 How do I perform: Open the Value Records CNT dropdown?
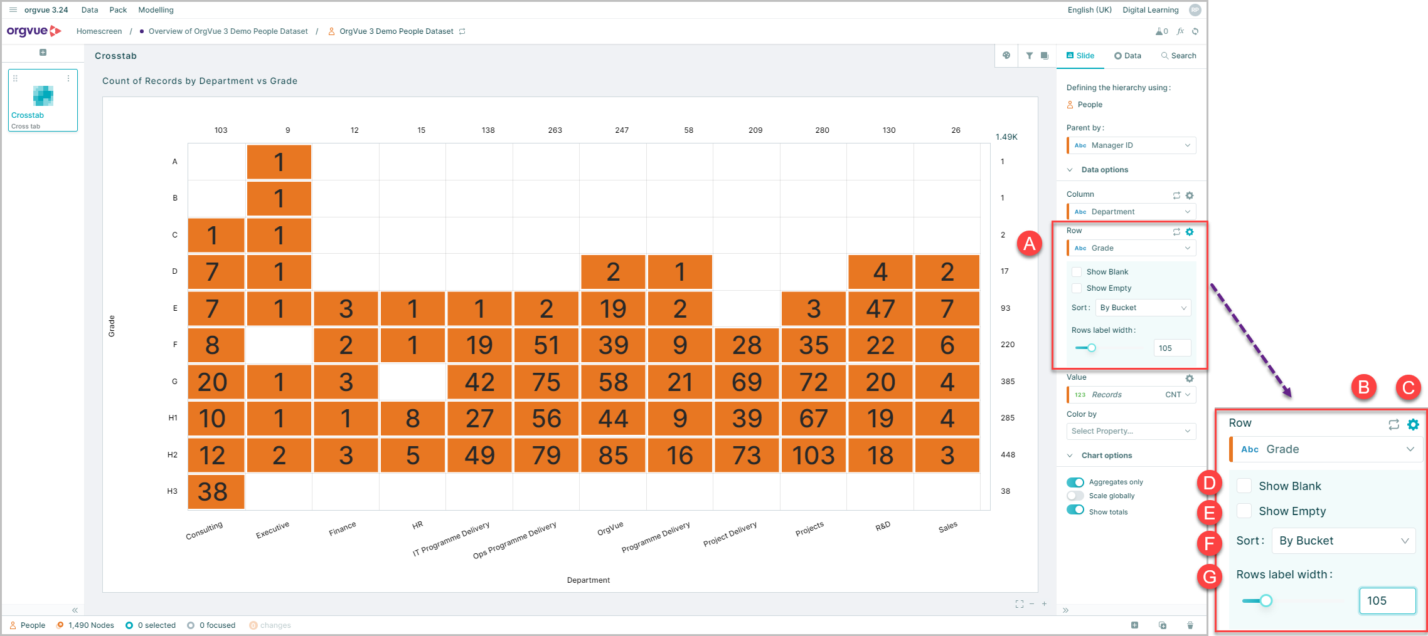pos(1131,395)
